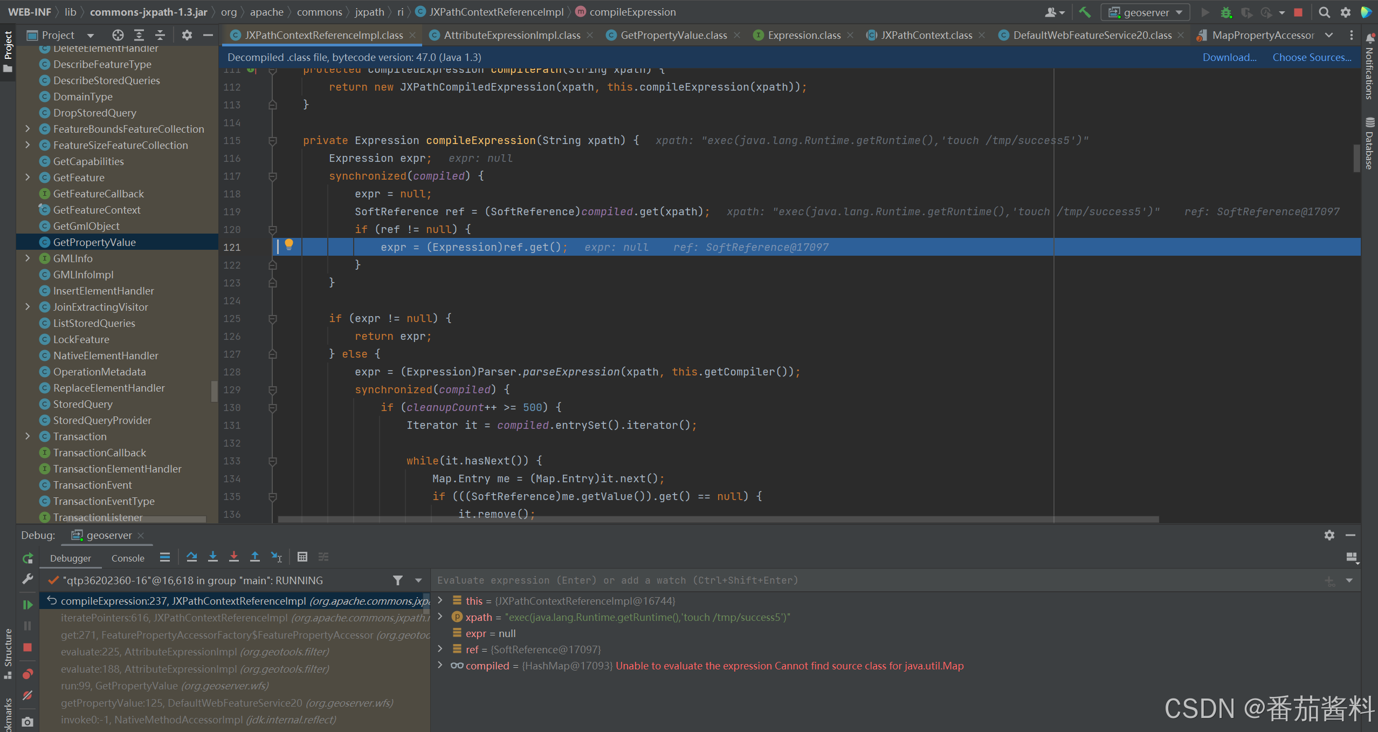
Task: Show hidden editor tabs dropdown
Action: [x=1329, y=35]
